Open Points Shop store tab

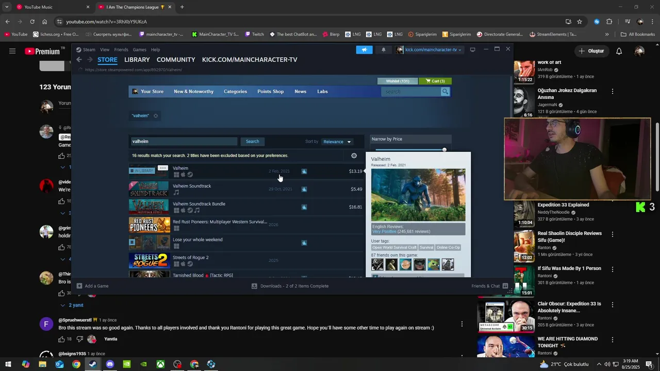tap(271, 92)
